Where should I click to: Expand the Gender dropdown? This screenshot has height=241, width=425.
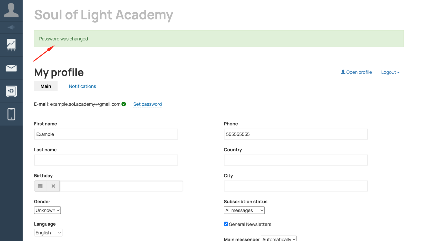click(47, 210)
